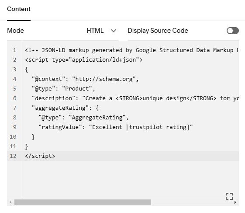Click line number 6 in gutter
Image resolution: width=245 pixels, height=213 pixels.
point(15,98)
